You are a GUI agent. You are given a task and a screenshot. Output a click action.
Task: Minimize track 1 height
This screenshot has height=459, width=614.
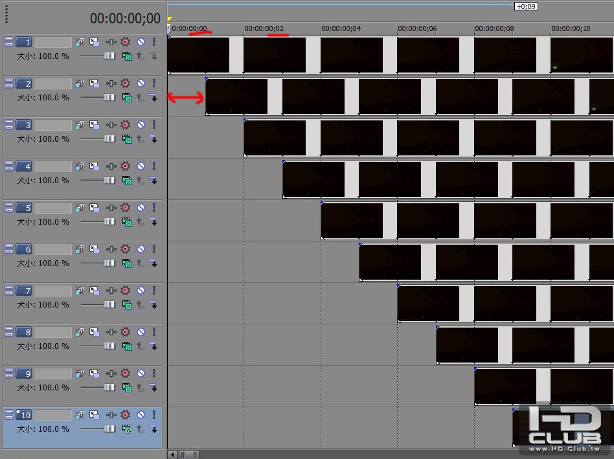9,39
